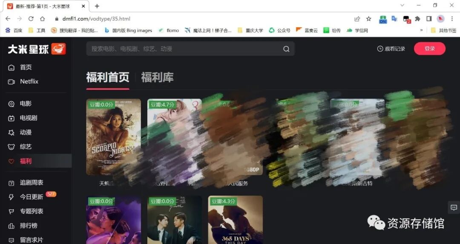This screenshot has width=460, height=244.
Task: Click the extension icon with red 2 badge
Action: pos(406,19)
